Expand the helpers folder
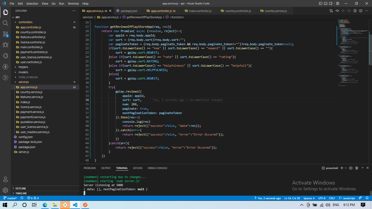Viewport: 372px width, 209px height. coord(23,67)
